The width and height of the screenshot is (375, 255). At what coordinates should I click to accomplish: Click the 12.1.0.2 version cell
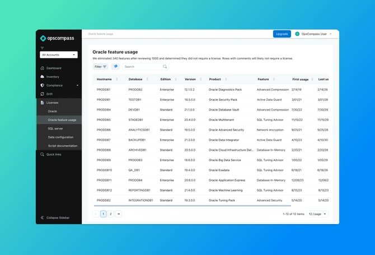click(x=189, y=90)
